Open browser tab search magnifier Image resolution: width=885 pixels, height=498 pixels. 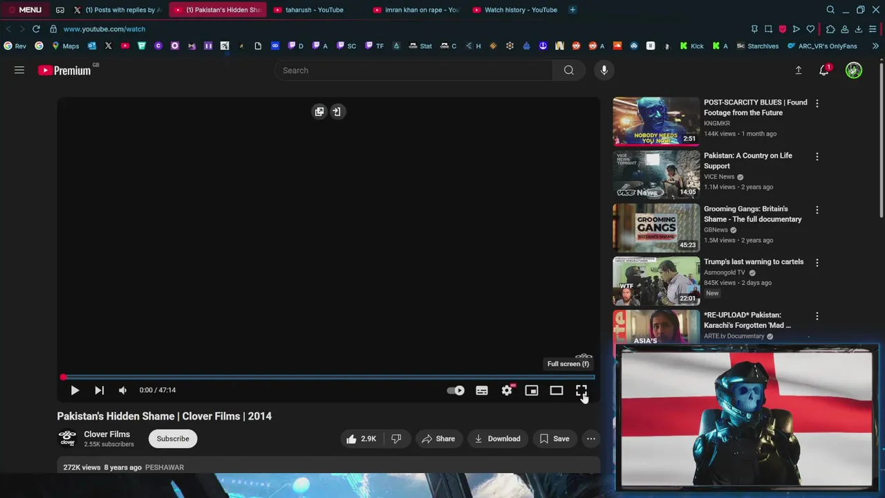point(830,10)
